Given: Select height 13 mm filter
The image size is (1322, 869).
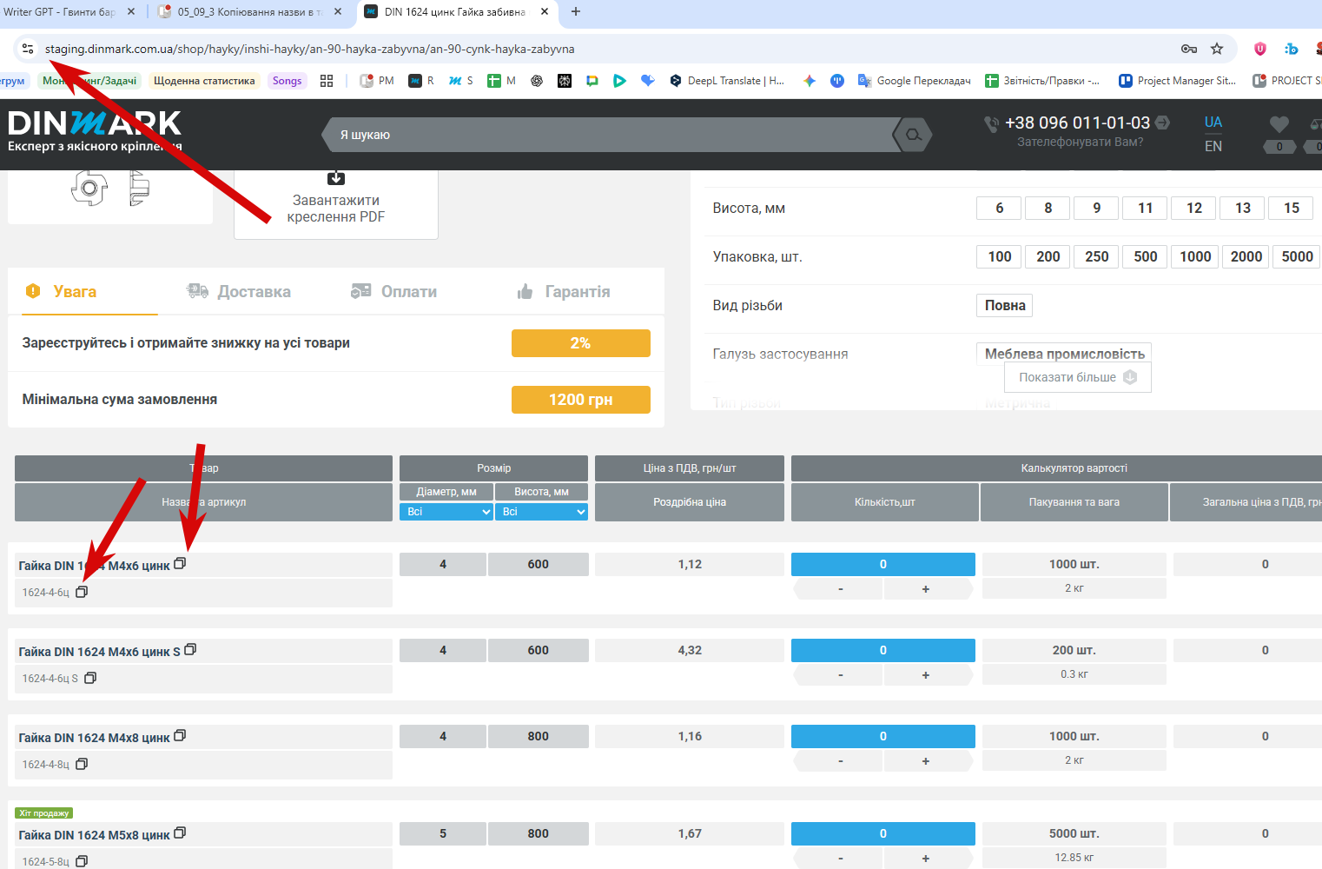Looking at the screenshot, I should 1243,208.
